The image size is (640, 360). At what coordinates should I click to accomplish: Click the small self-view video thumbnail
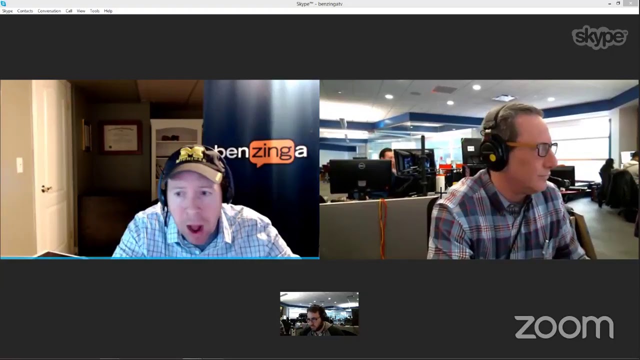[x=319, y=314]
